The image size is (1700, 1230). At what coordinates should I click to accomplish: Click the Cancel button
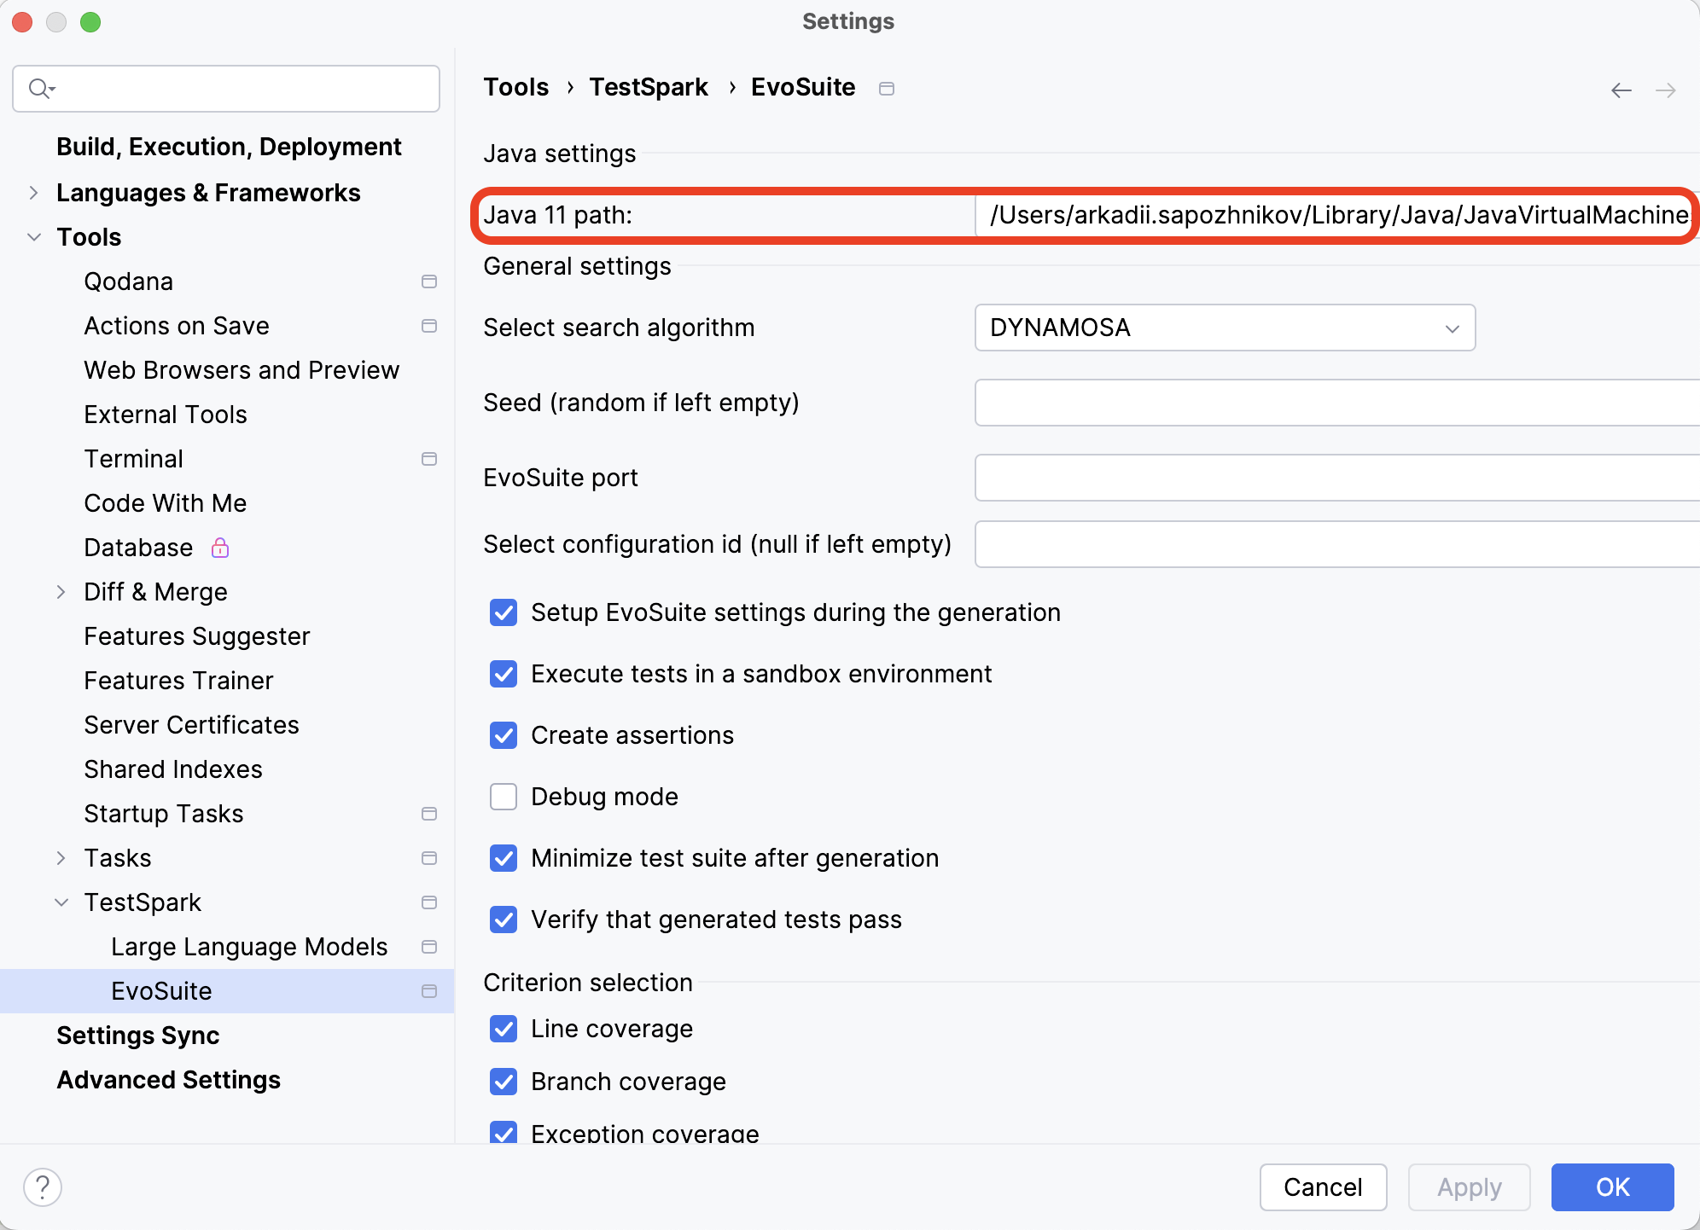pyautogui.click(x=1323, y=1186)
